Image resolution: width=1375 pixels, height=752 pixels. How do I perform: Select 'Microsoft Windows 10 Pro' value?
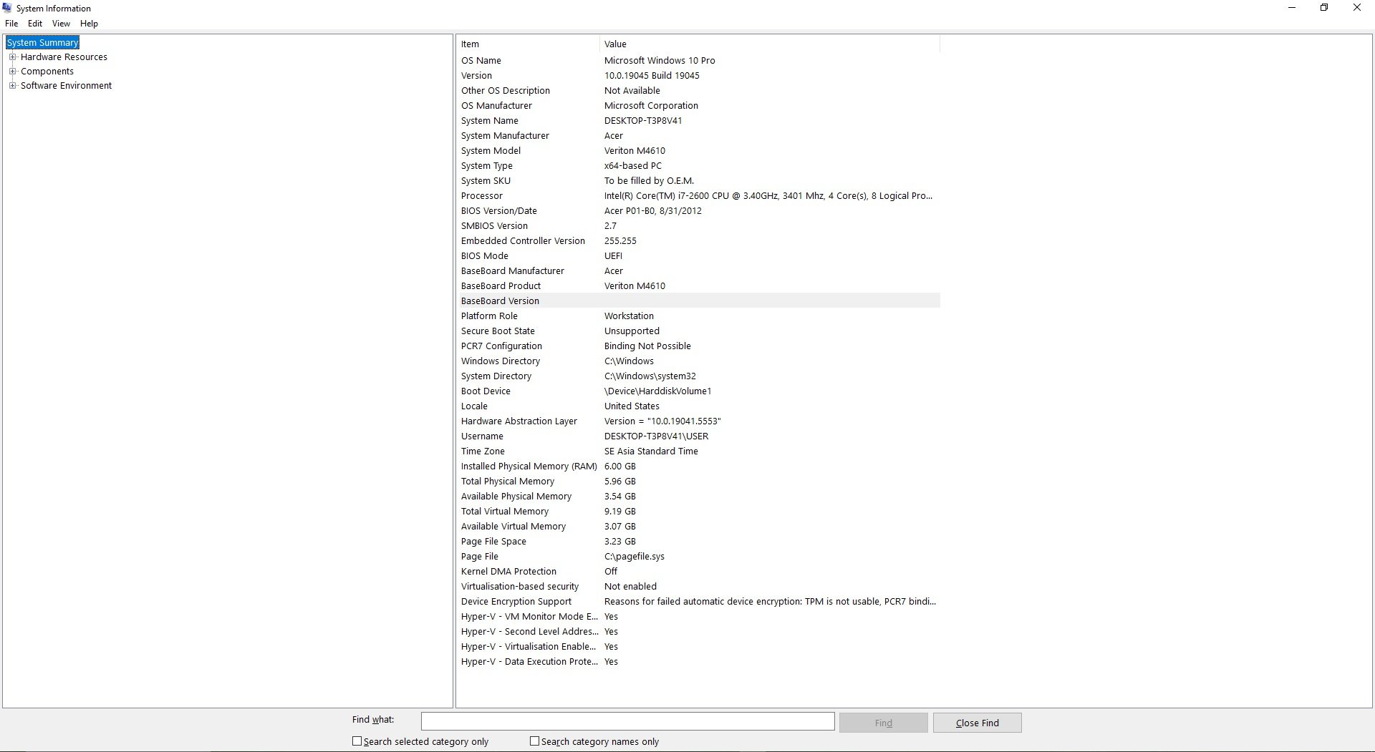click(660, 61)
